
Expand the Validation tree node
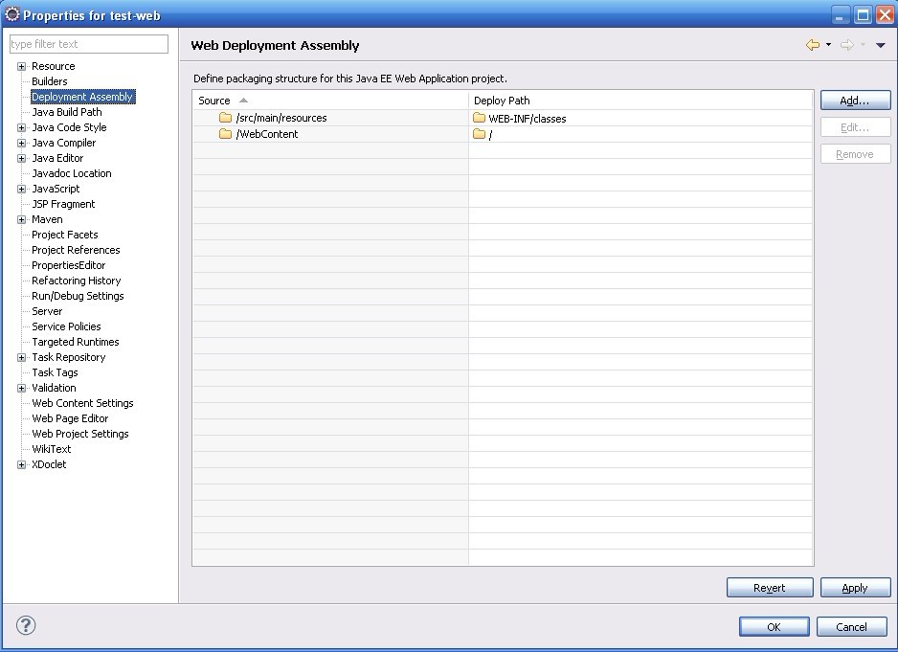tap(21, 388)
